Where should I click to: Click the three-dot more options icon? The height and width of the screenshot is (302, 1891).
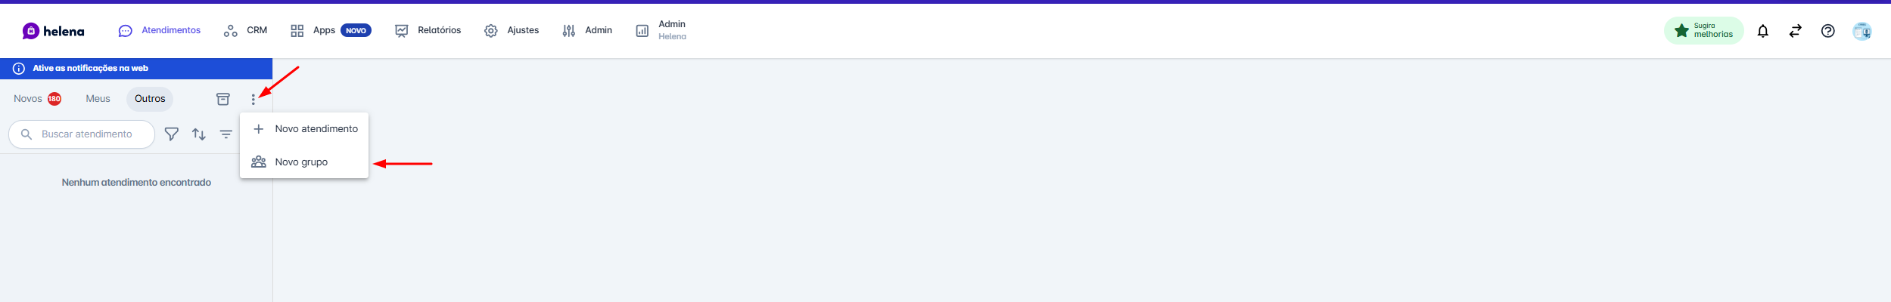click(x=253, y=100)
